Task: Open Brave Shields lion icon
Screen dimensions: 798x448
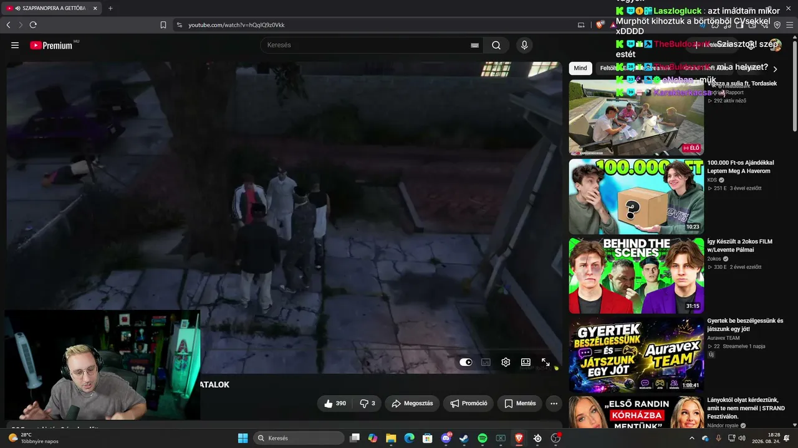Action: coord(600,25)
